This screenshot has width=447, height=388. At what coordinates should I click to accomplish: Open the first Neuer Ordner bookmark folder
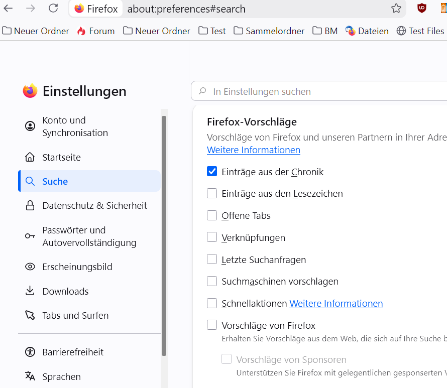pyautogui.click(x=36, y=31)
